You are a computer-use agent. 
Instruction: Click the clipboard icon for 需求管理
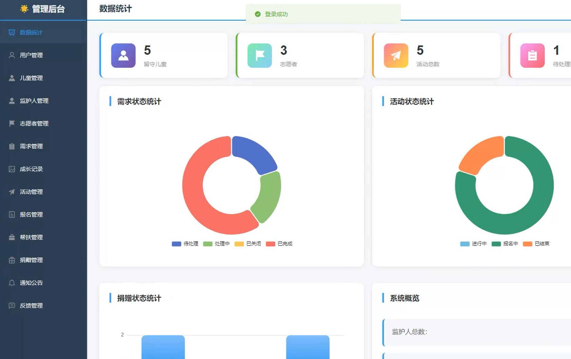pos(12,146)
